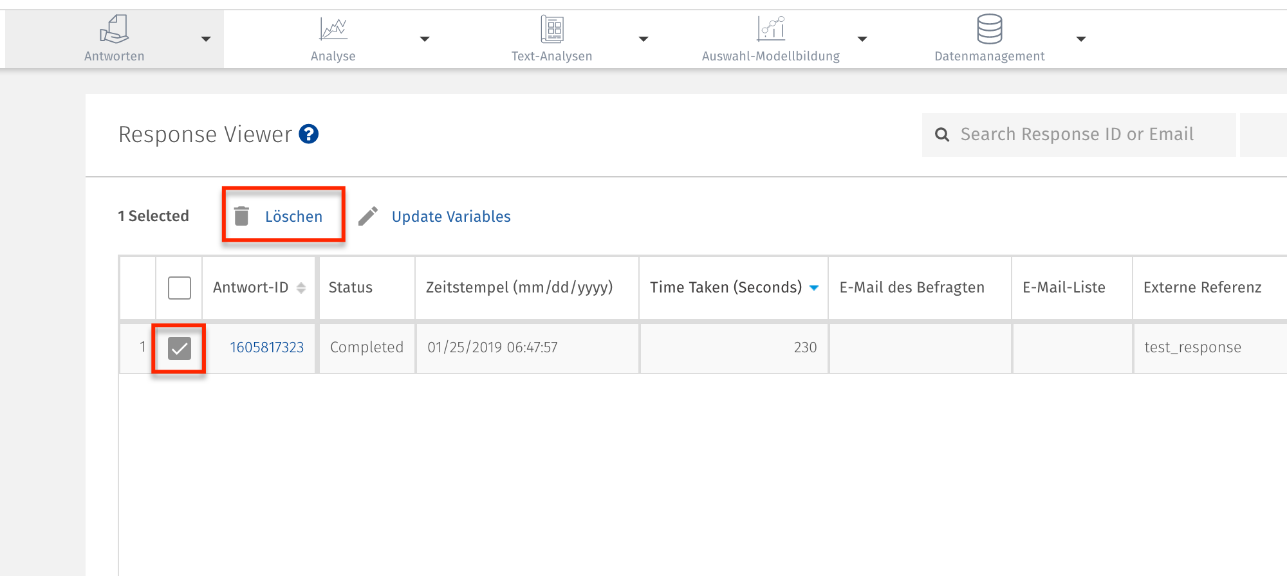
Task: Expand the Analyse dropdown arrow
Action: (425, 39)
